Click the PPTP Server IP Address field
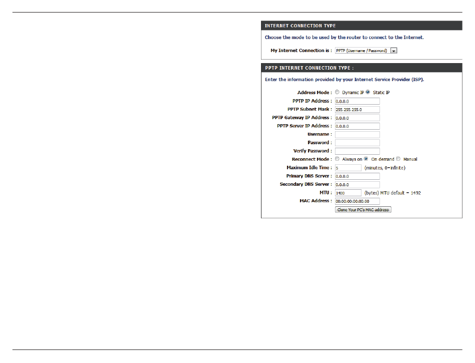The height and width of the screenshot is (363, 475). [357, 126]
